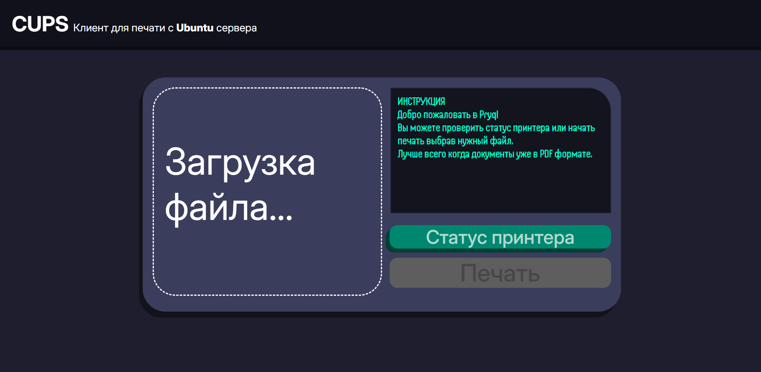Viewport: 761px width, 372px height.
Task: Click the word "Клиент" in the header subtitle
Action: tap(91, 28)
